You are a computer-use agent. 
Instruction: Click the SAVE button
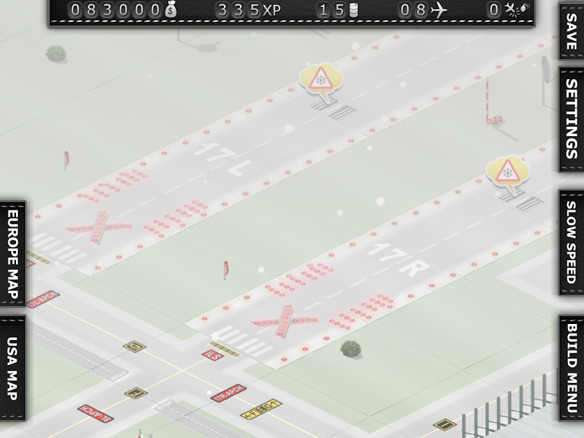(571, 31)
